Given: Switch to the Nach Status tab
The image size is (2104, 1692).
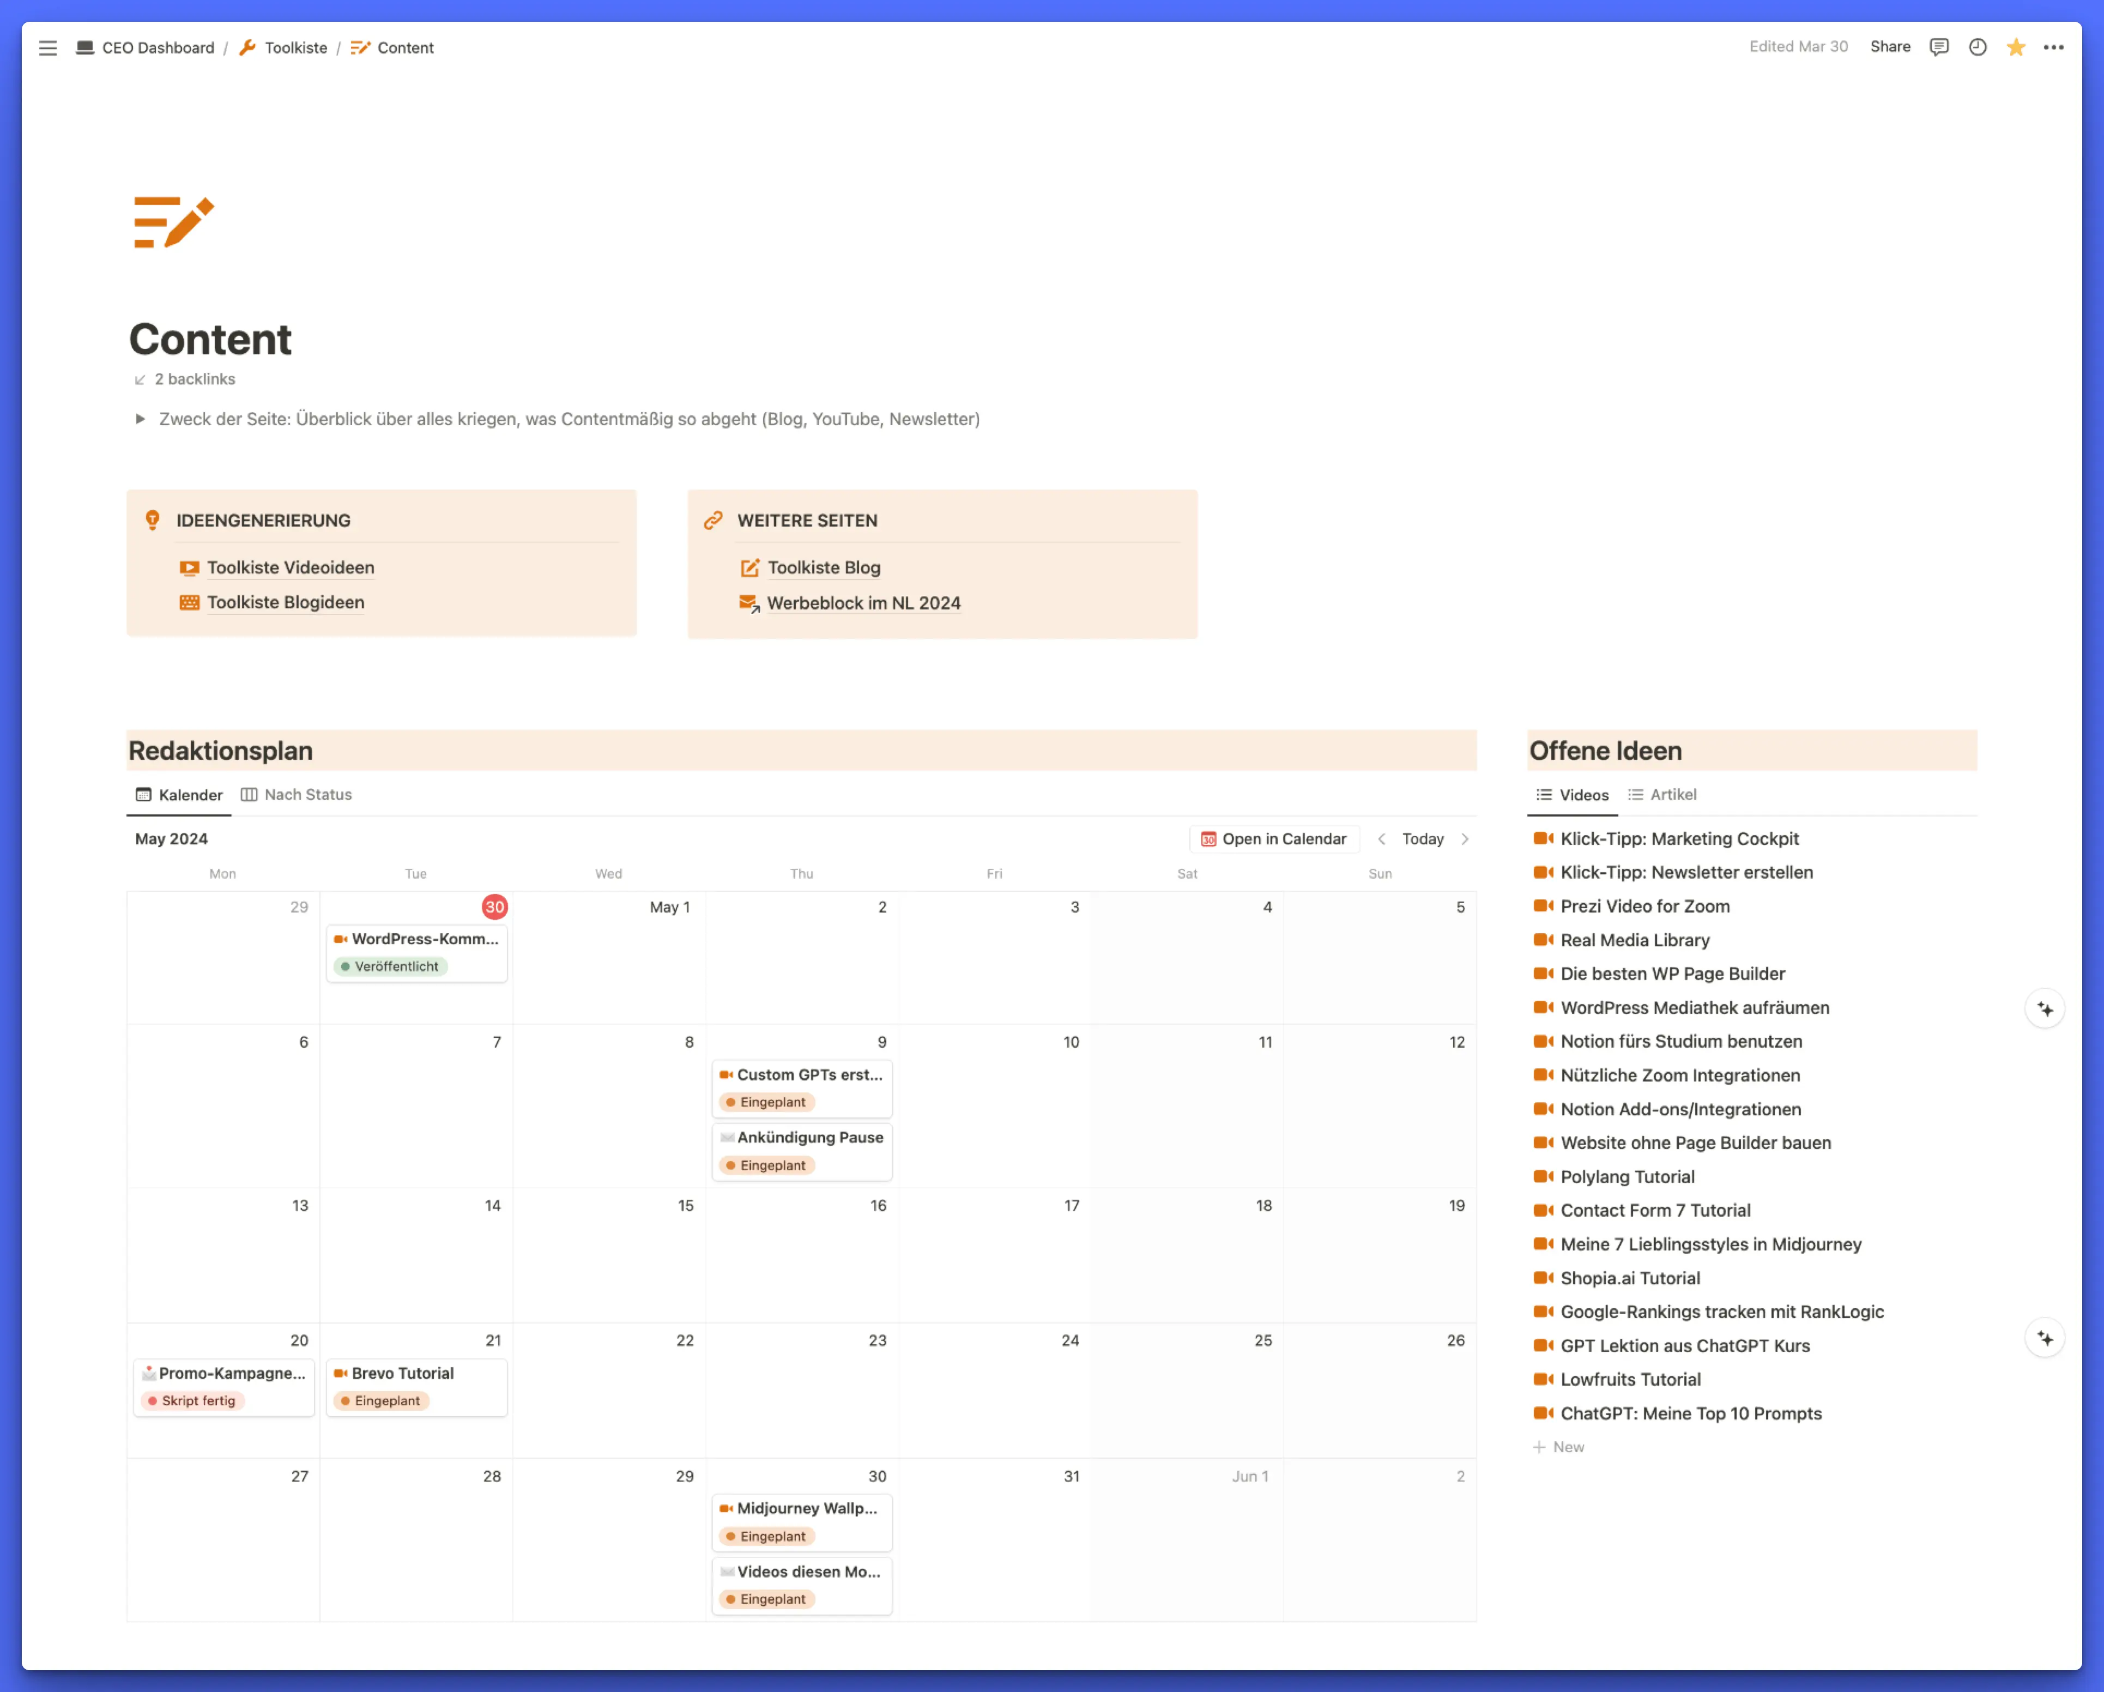Looking at the screenshot, I should (297, 795).
